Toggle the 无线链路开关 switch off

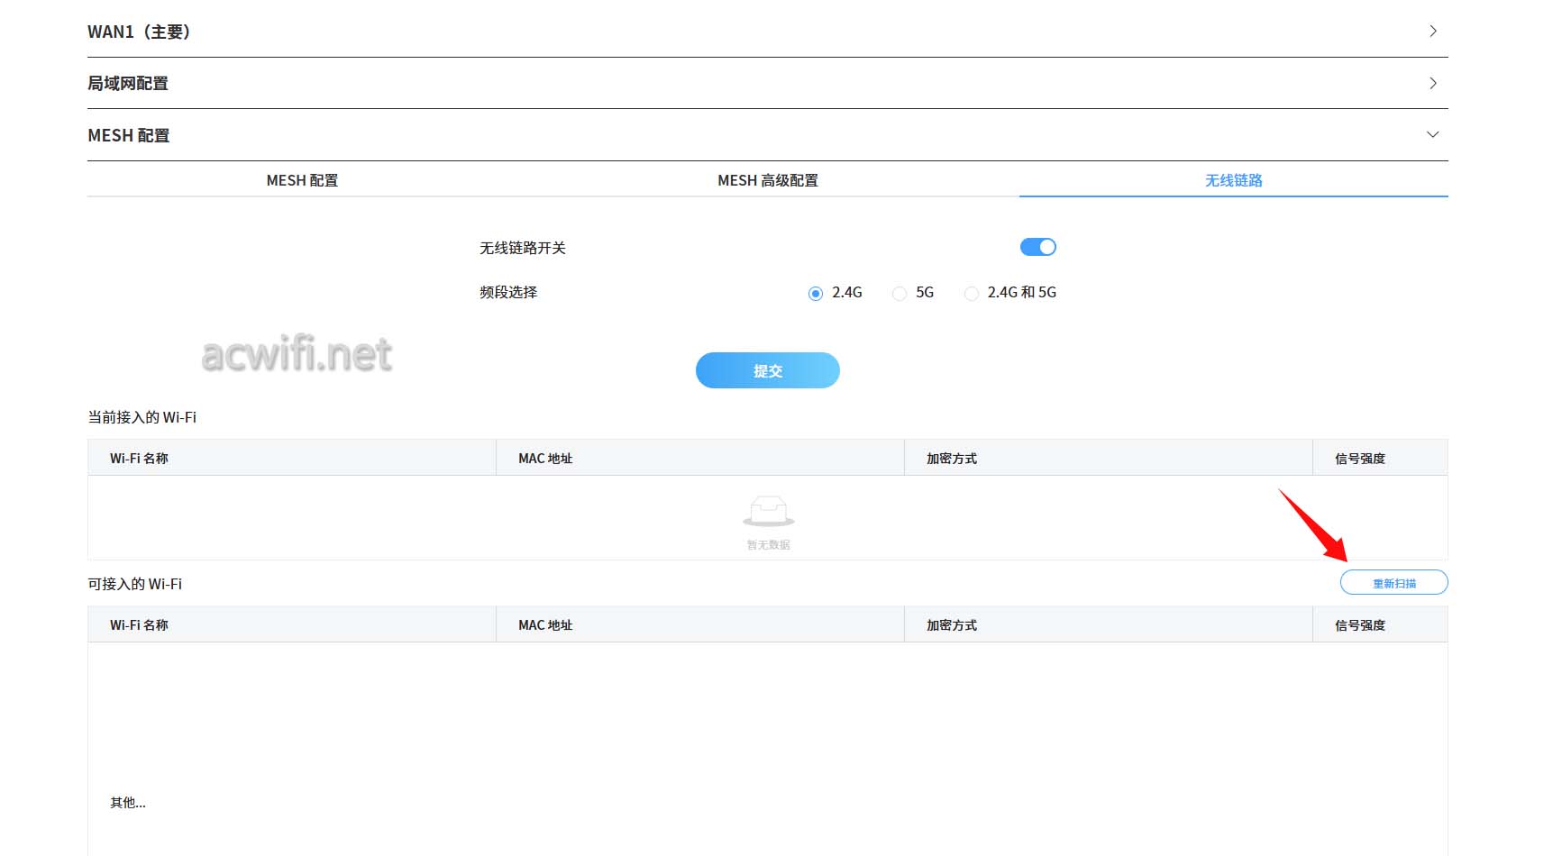1038,247
